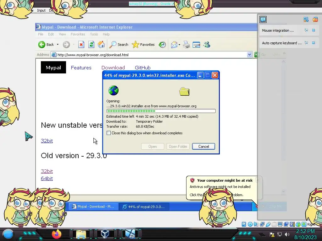This screenshot has height=241, width=322.
Task: Open the Tools menu
Action: tap(94, 34)
